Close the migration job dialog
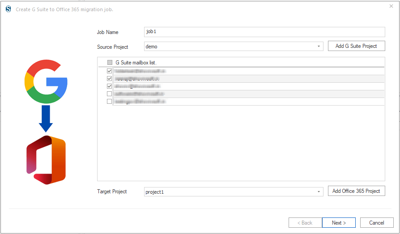This screenshot has width=400, height=234. coord(391,6)
